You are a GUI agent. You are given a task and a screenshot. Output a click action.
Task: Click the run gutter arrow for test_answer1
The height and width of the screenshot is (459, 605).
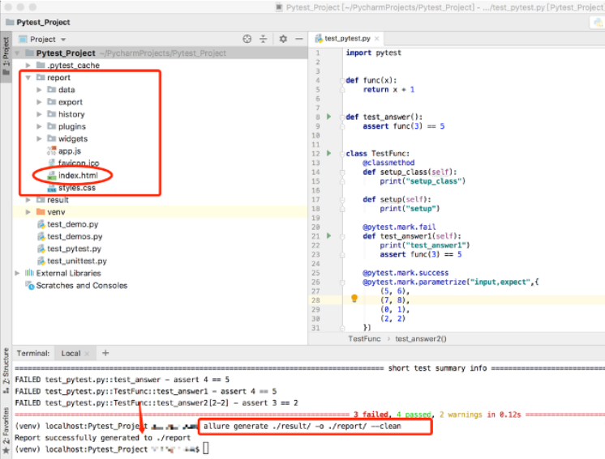tap(328, 236)
